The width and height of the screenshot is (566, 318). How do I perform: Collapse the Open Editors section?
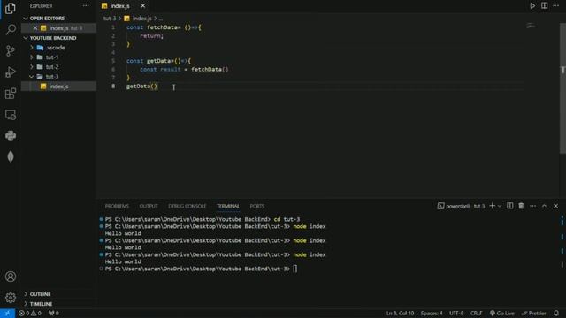(47, 18)
